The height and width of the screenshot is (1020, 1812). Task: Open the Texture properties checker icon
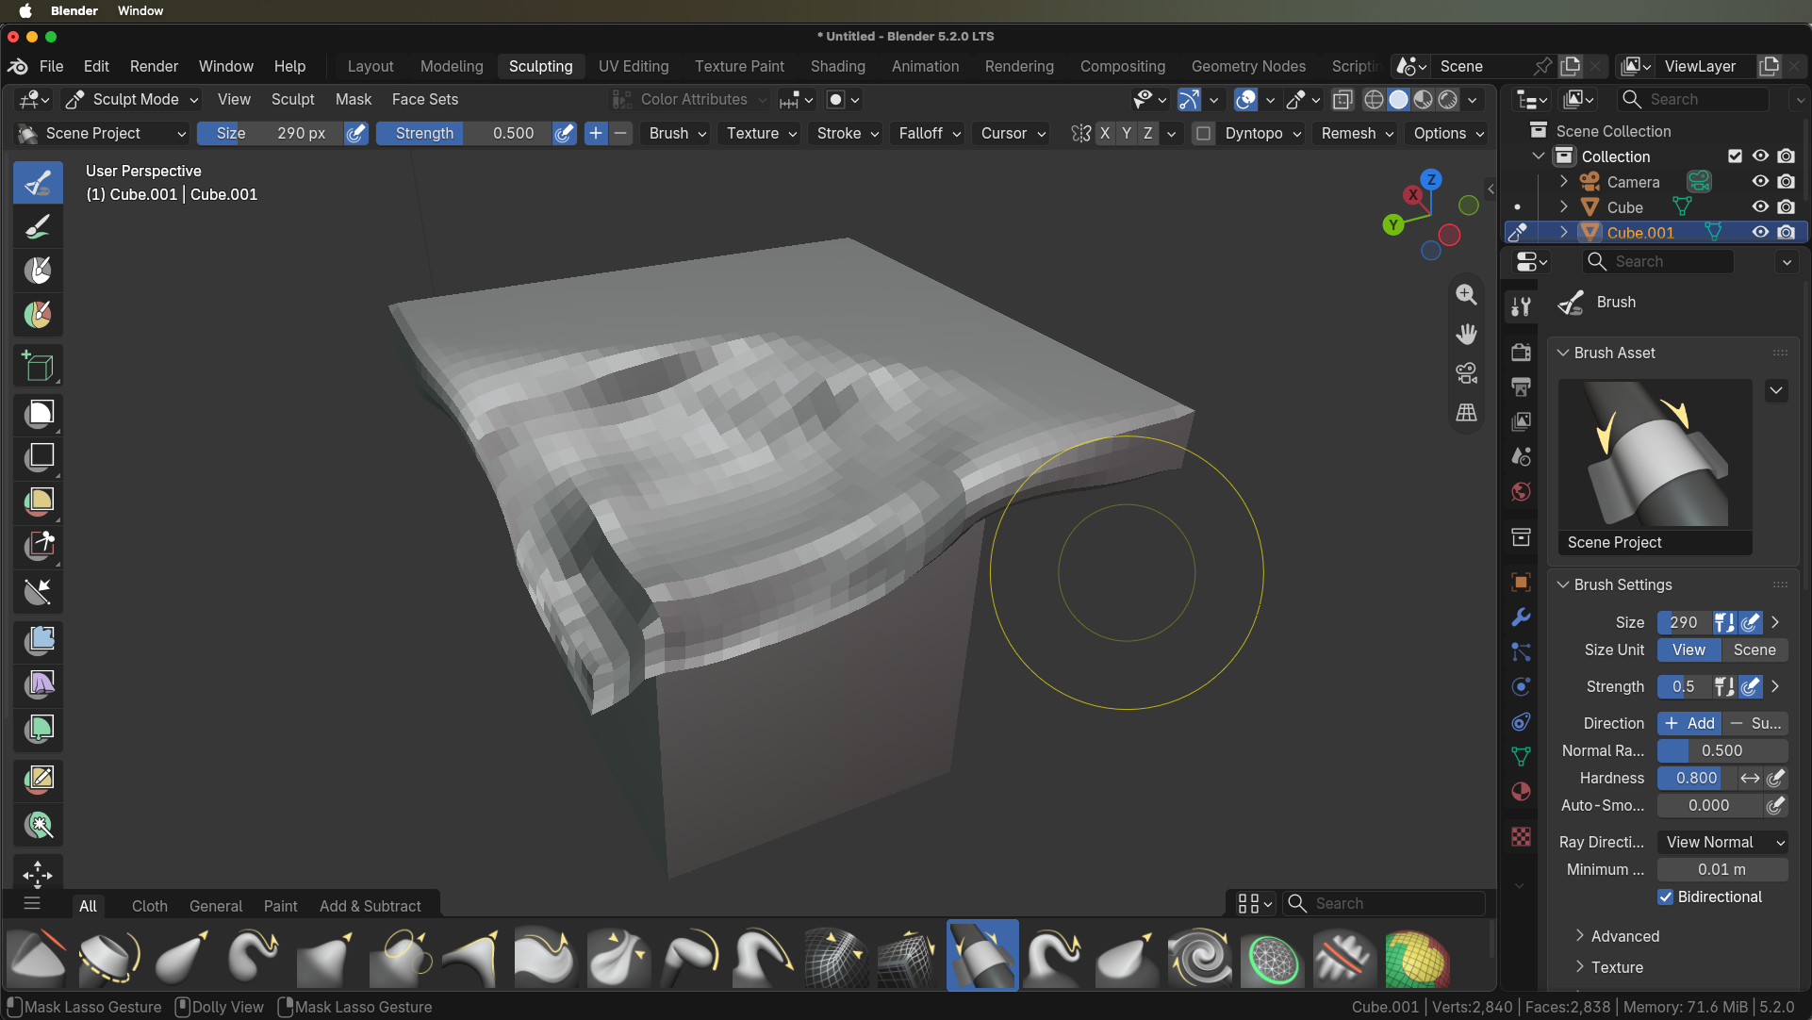pos(1521,836)
